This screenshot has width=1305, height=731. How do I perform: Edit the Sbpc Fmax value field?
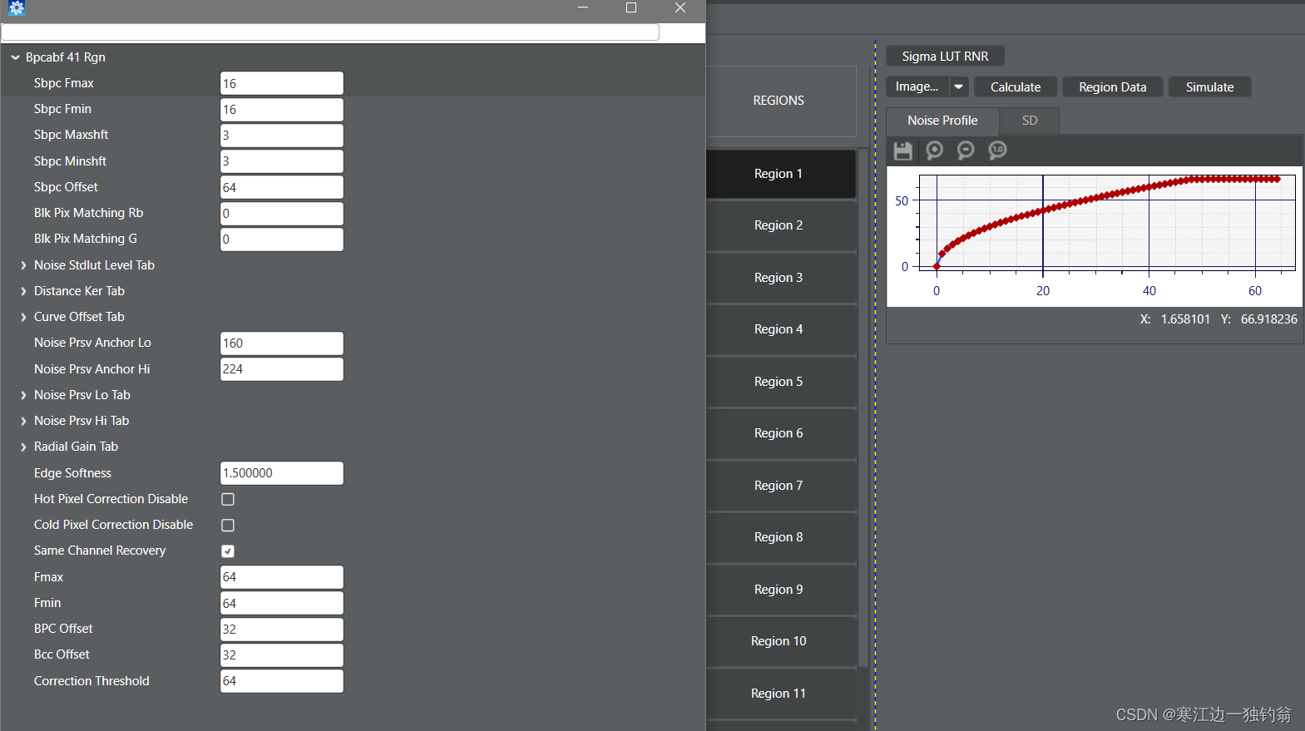282,83
